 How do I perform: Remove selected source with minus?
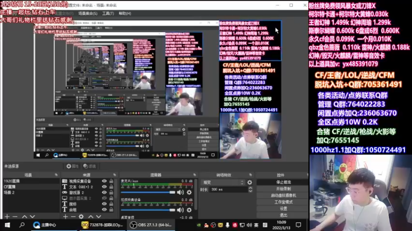[73, 217]
